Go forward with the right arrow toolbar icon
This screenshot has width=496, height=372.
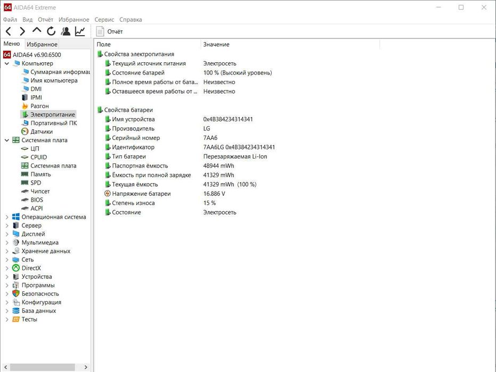click(22, 31)
